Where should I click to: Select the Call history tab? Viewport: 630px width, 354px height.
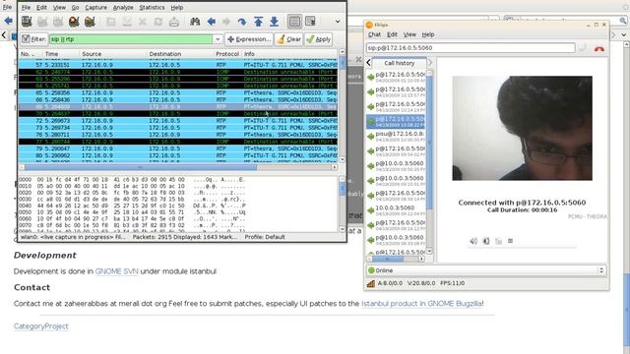coord(399,63)
